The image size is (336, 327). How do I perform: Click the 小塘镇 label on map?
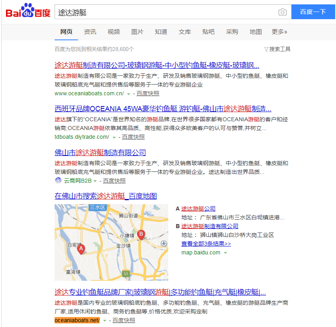(x=127, y=236)
